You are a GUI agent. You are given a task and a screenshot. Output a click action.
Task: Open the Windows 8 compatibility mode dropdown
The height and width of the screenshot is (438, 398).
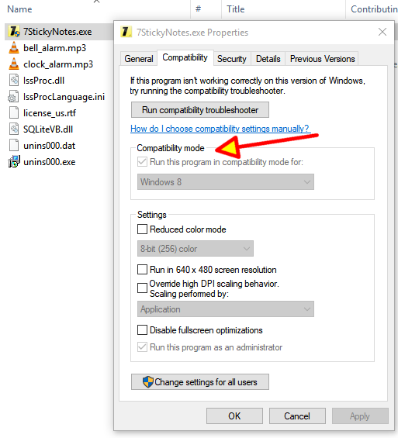pyautogui.click(x=226, y=182)
